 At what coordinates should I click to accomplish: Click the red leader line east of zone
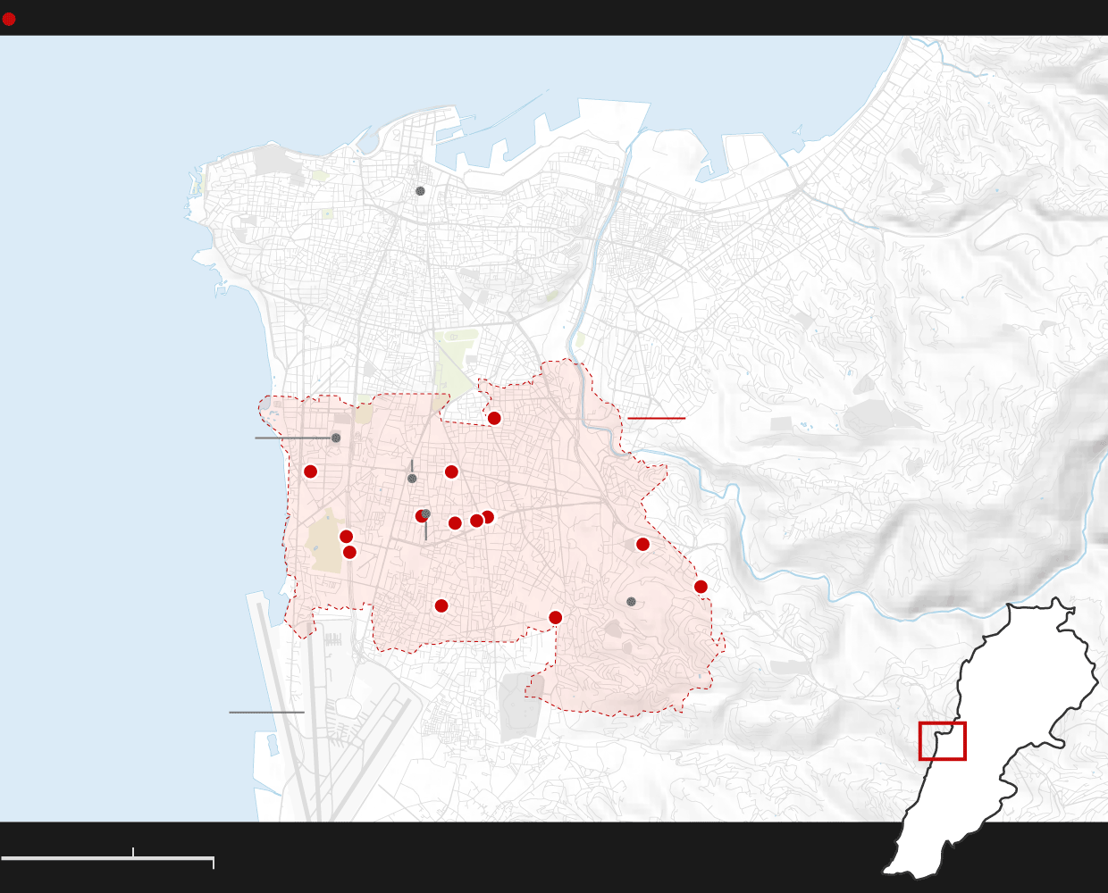(x=656, y=418)
